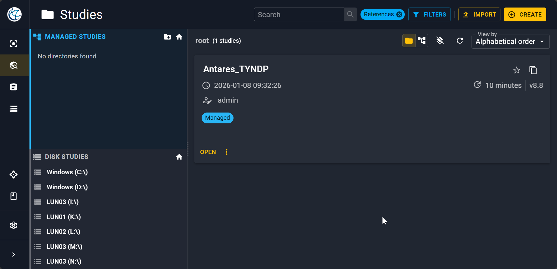Image resolution: width=557 pixels, height=269 pixels.
Task: Open the View by Alphabetical order dropdown
Action: tap(511, 42)
